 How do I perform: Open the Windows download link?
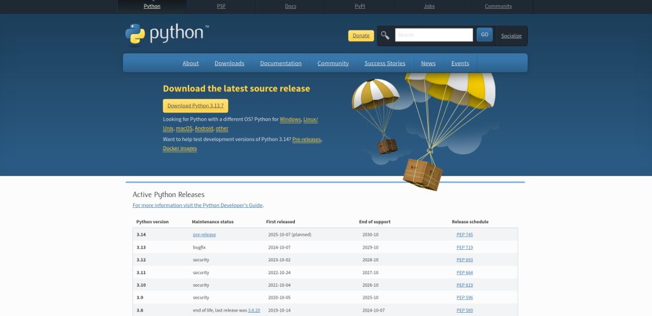[290, 120]
